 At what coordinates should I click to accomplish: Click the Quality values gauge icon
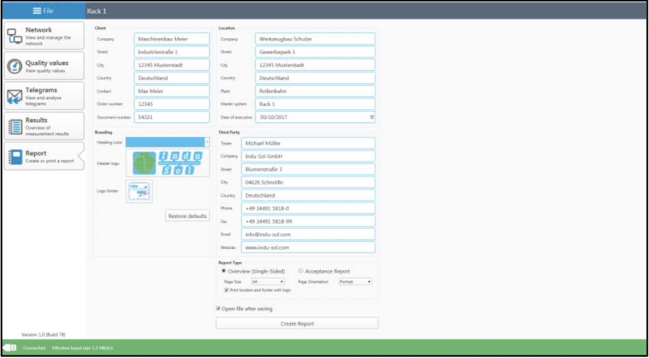[x=14, y=67]
